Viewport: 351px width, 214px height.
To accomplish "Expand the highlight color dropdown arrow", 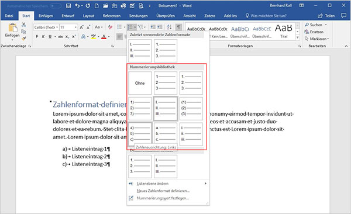I will click(98, 36).
